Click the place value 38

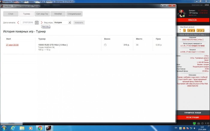pos(137,45)
